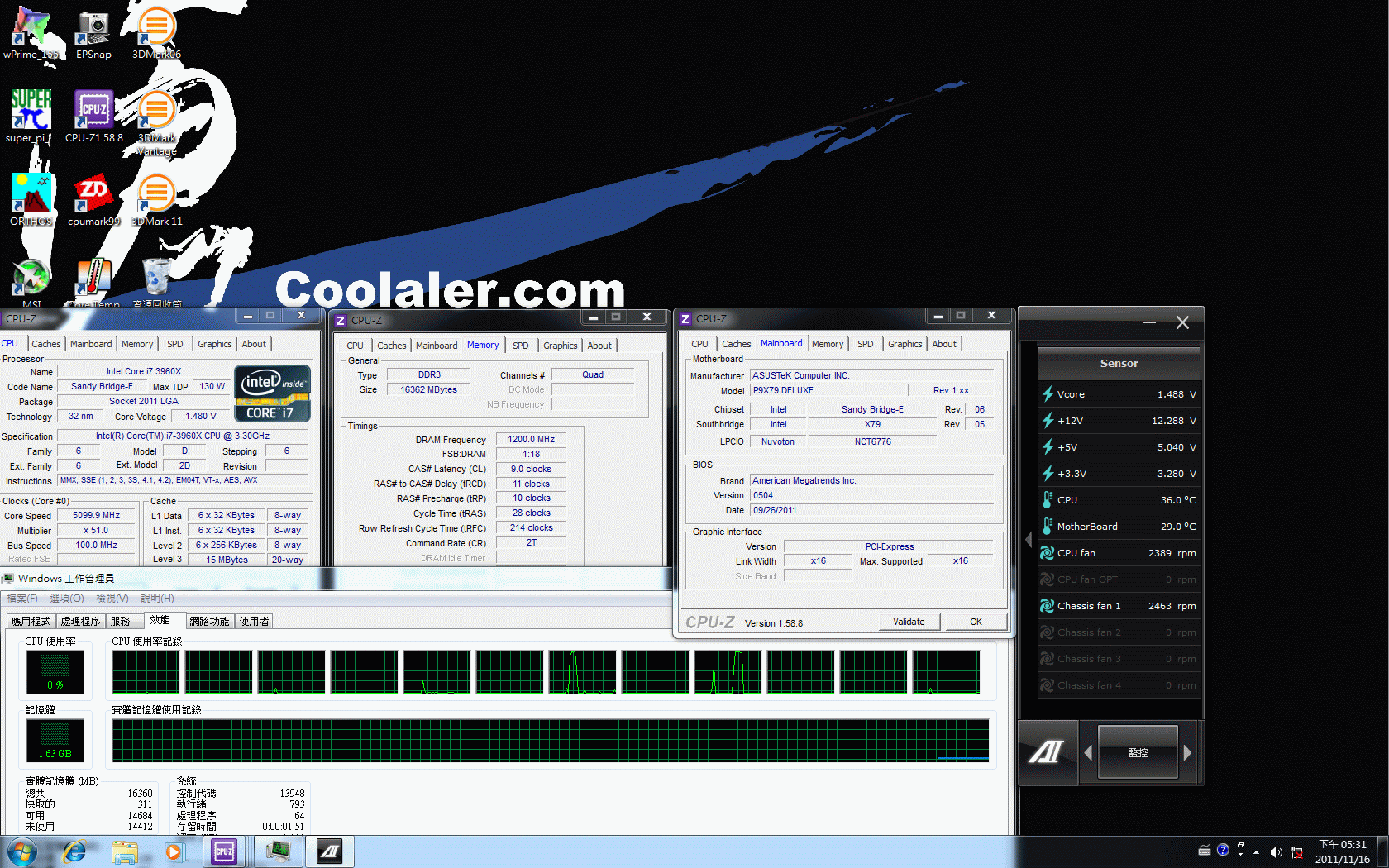The height and width of the screenshot is (868, 1389).
Task: Select the ORTHOS desktop icon
Action: [x=31, y=200]
